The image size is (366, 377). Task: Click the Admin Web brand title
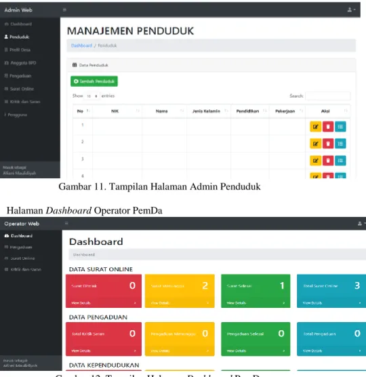pyautogui.click(x=18, y=10)
